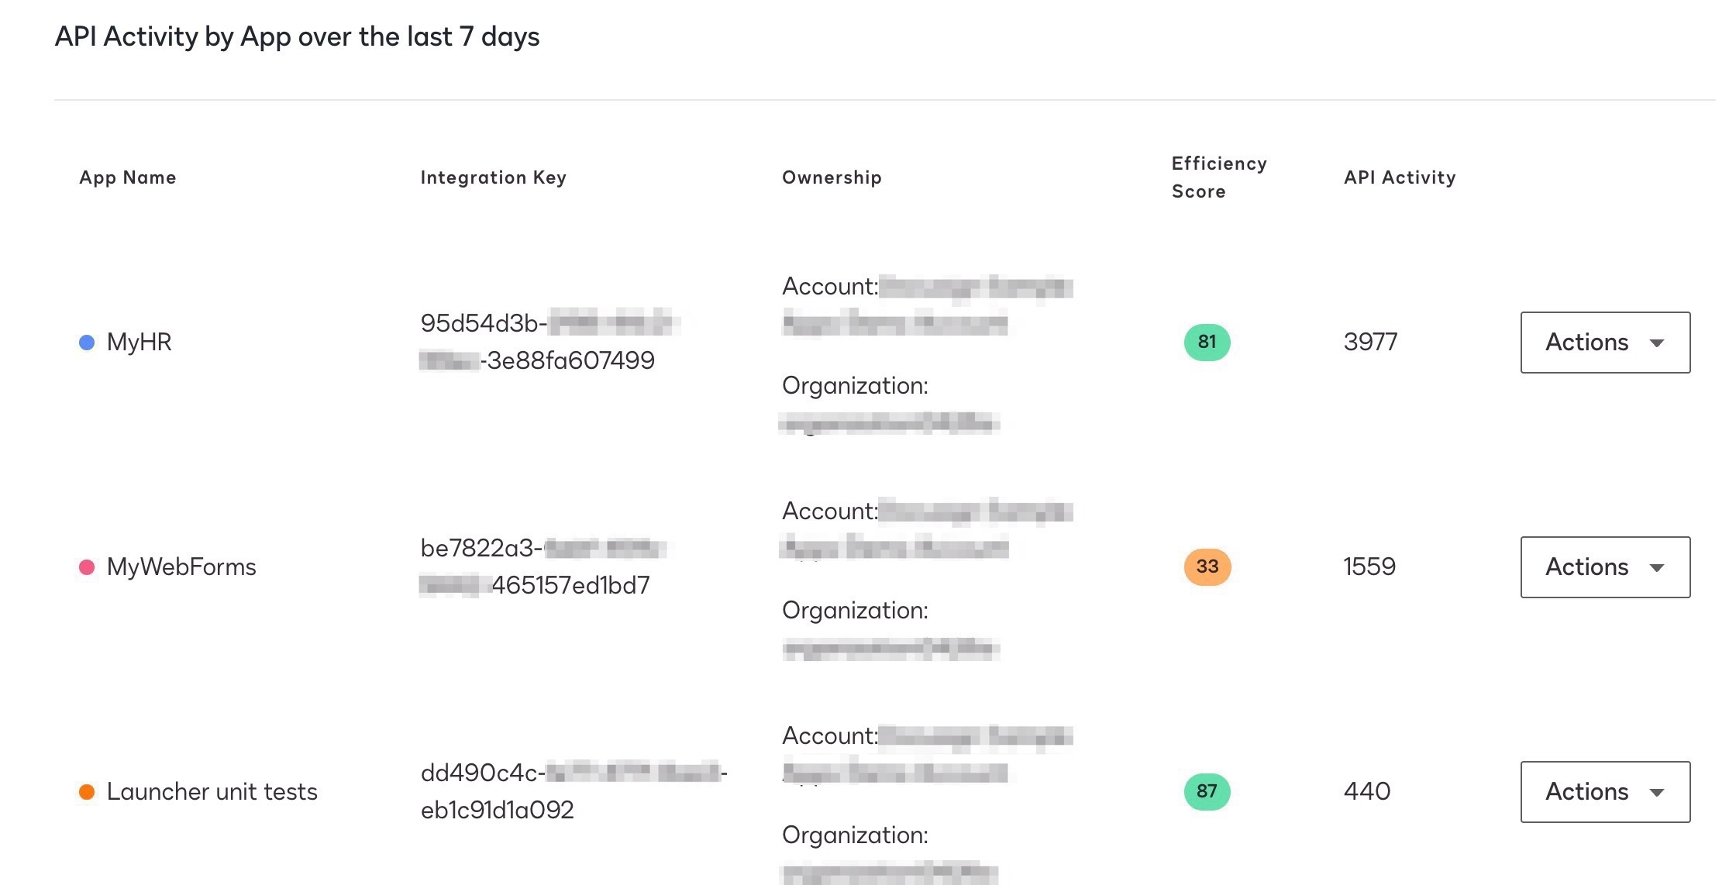This screenshot has height=885, width=1736.
Task: Select the green score badge showing 81
Action: 1206,342
